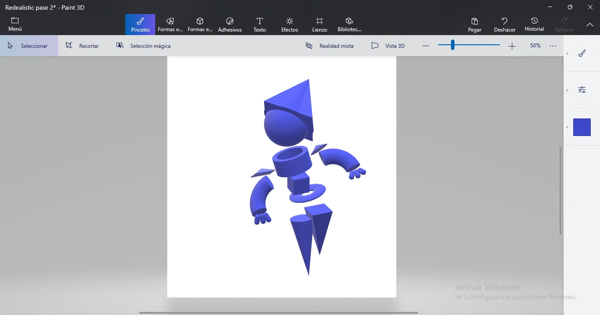Open the Adhesivos stickers tool

[x=230, y=25]
